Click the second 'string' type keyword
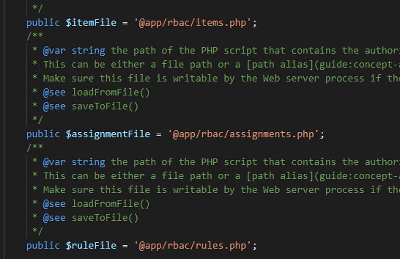The height and width of the screenshot is (259, 400). pos(88,162)
